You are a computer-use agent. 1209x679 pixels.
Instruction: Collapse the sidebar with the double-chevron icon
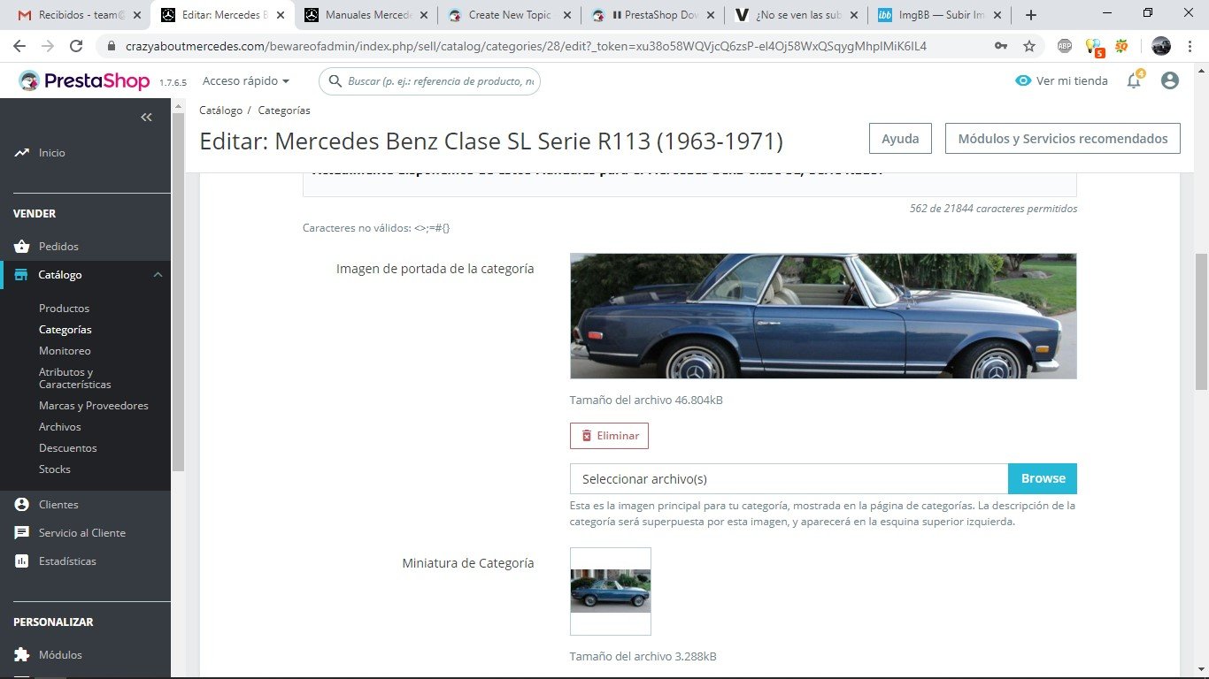147,118
